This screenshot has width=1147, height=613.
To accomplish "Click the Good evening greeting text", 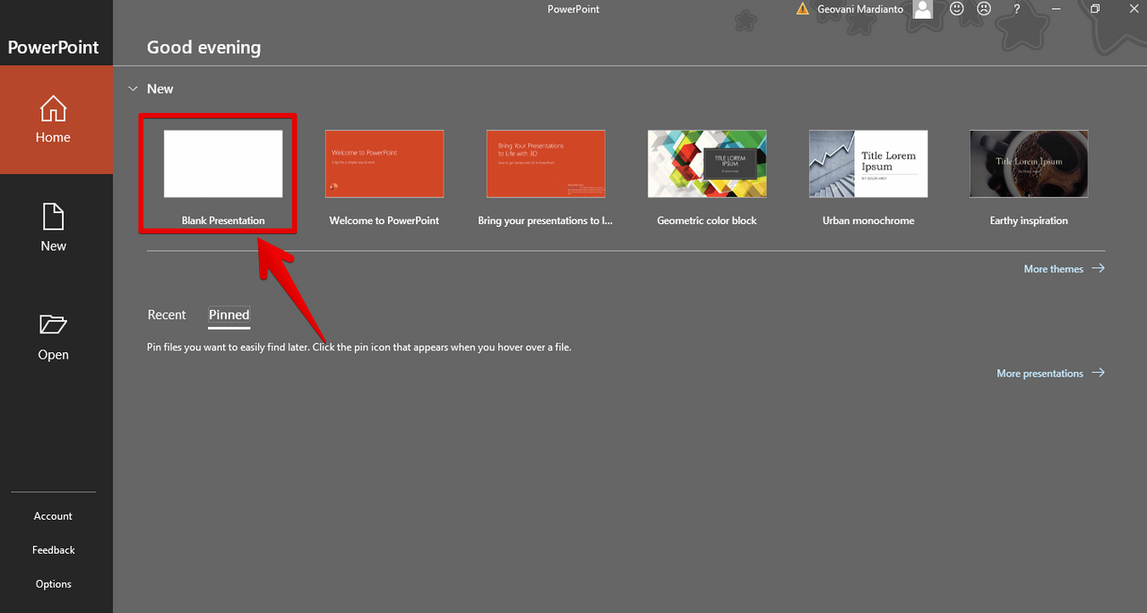I will [204, 47].
